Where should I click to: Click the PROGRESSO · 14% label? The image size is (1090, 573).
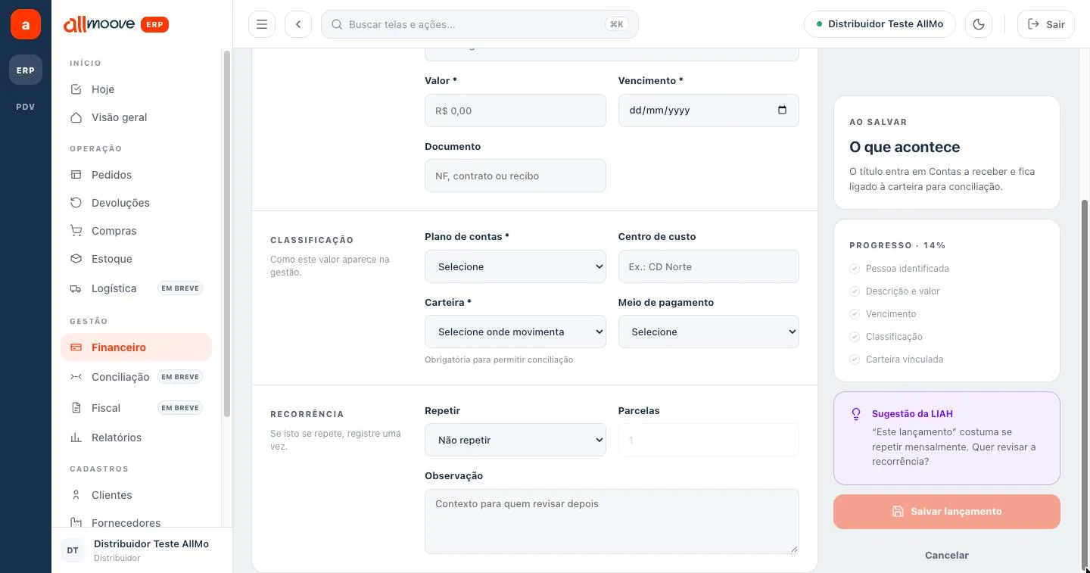click(x=898, y=245)
